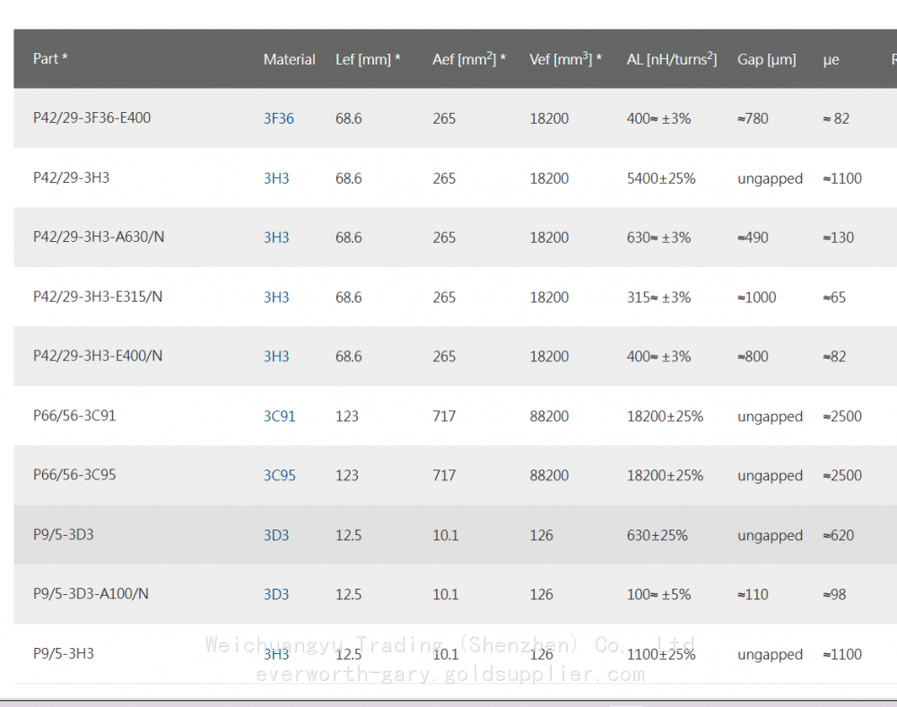Click the 3C95 material link

(x=279, y=476)
